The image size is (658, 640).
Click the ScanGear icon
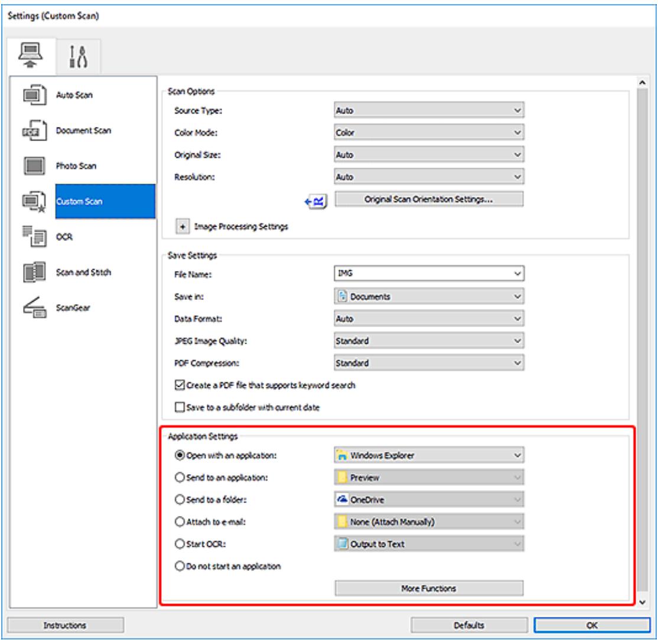point(34,308)
